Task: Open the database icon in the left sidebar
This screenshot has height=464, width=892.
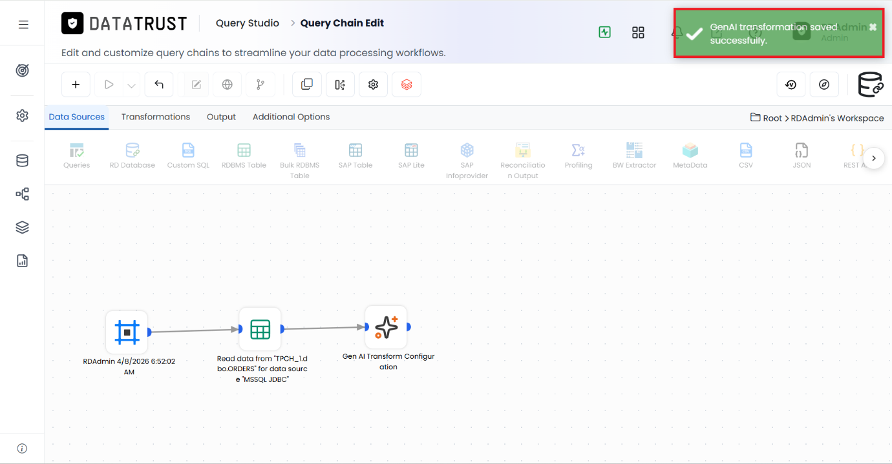Action: point(23,161)
